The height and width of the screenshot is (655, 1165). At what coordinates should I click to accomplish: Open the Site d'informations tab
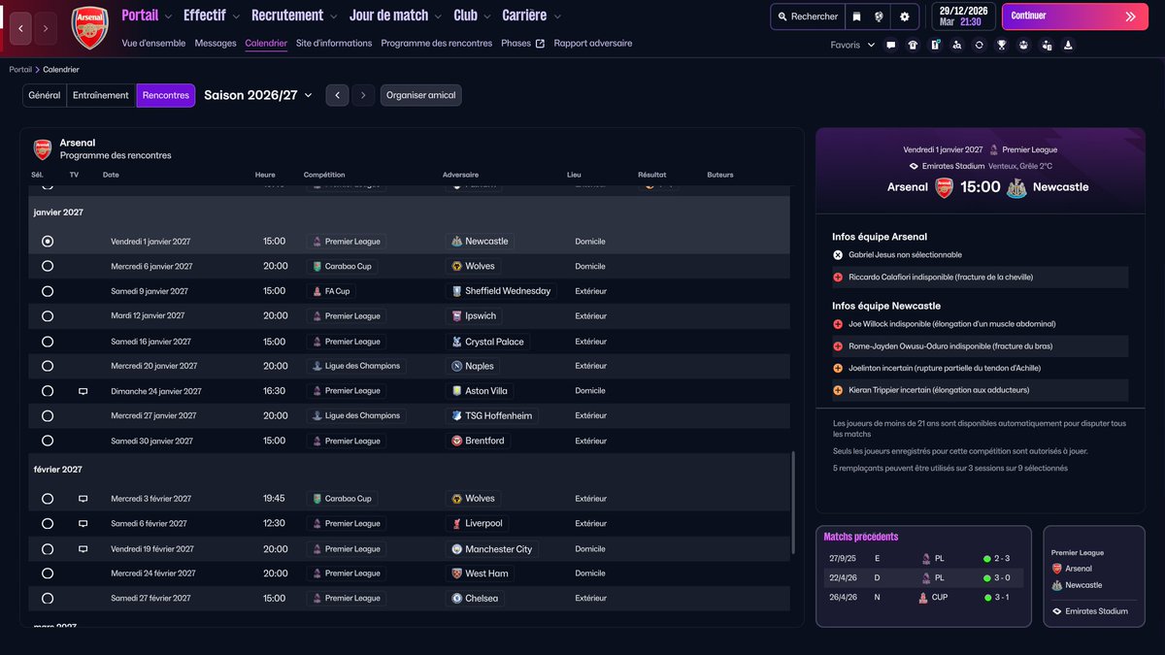pos(334,44)
